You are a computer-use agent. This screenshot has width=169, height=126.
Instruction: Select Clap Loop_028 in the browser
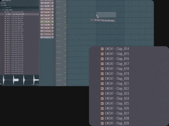(15, 69)
